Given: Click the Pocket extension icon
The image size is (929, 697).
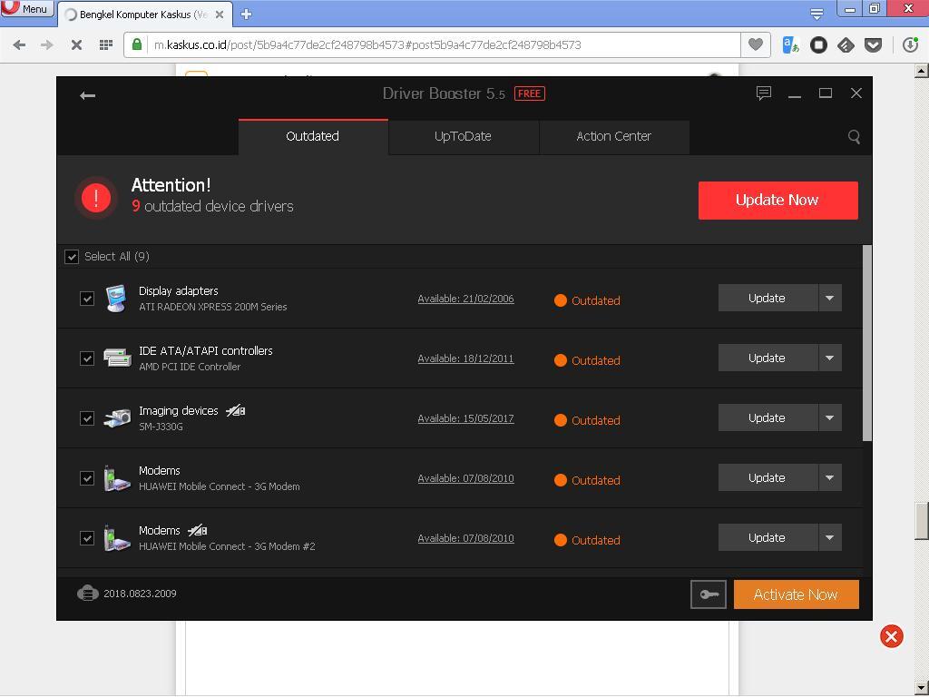Looking at the screenshot, I should (x=873, y=45).
